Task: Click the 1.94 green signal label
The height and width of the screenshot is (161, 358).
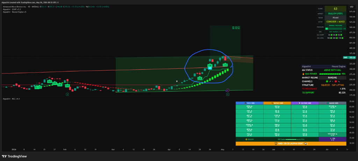Action: click(199, 78)
